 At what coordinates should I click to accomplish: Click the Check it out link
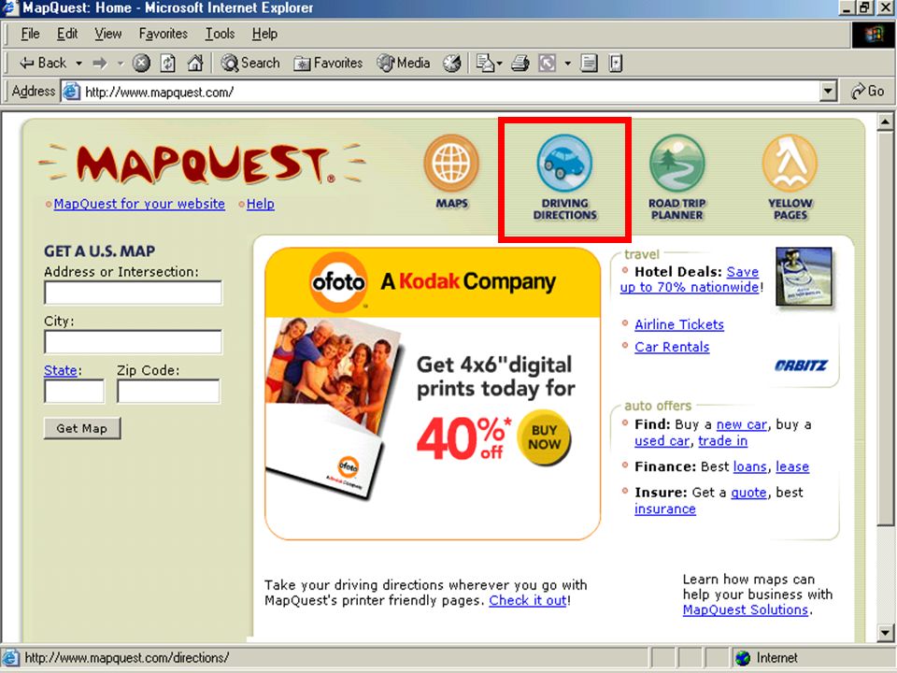(x=527, y=600)
